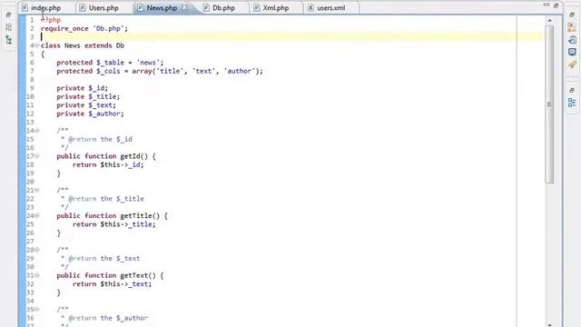This screenshot has width=581, height=327.
Task: Close the News.php editor tab
Action: pos(184,7)
